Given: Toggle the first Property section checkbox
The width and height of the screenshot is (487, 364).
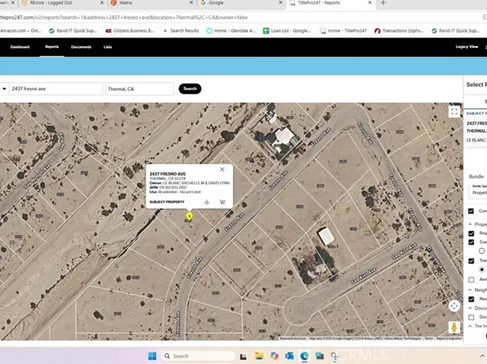Looking at the screenshot, I should click(471, 233).
